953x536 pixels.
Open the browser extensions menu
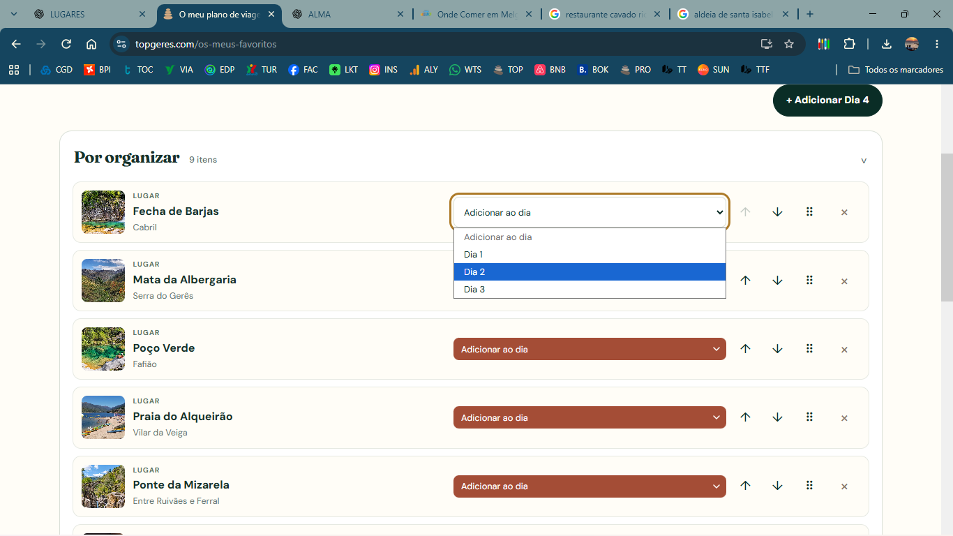click(849, 44)
